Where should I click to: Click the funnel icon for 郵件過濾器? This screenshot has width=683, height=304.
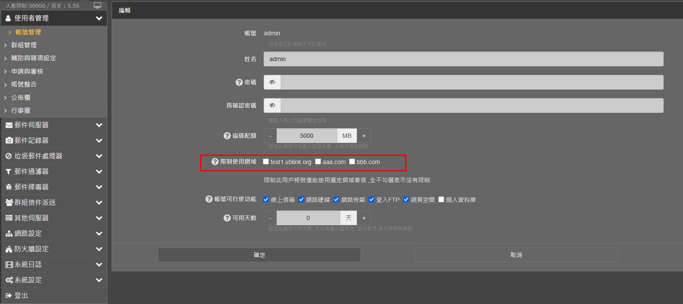9,172
